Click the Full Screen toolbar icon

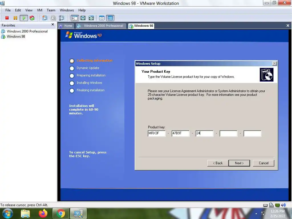click(91, 18)
